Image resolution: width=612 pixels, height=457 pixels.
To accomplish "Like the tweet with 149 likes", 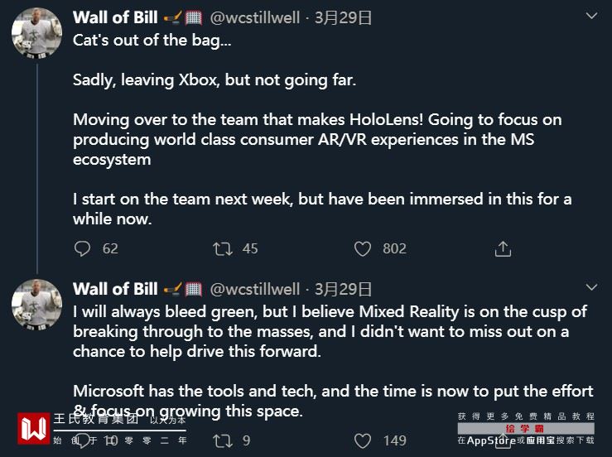I will pyautogui.click(x=363, y=440).
